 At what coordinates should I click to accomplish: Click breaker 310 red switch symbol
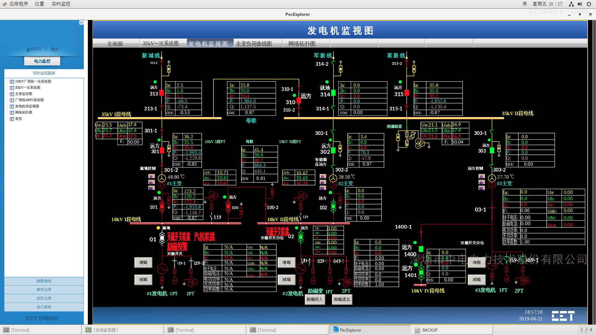point(299,100)
